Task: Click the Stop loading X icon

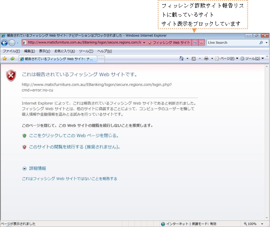Action: click(202, 43)
